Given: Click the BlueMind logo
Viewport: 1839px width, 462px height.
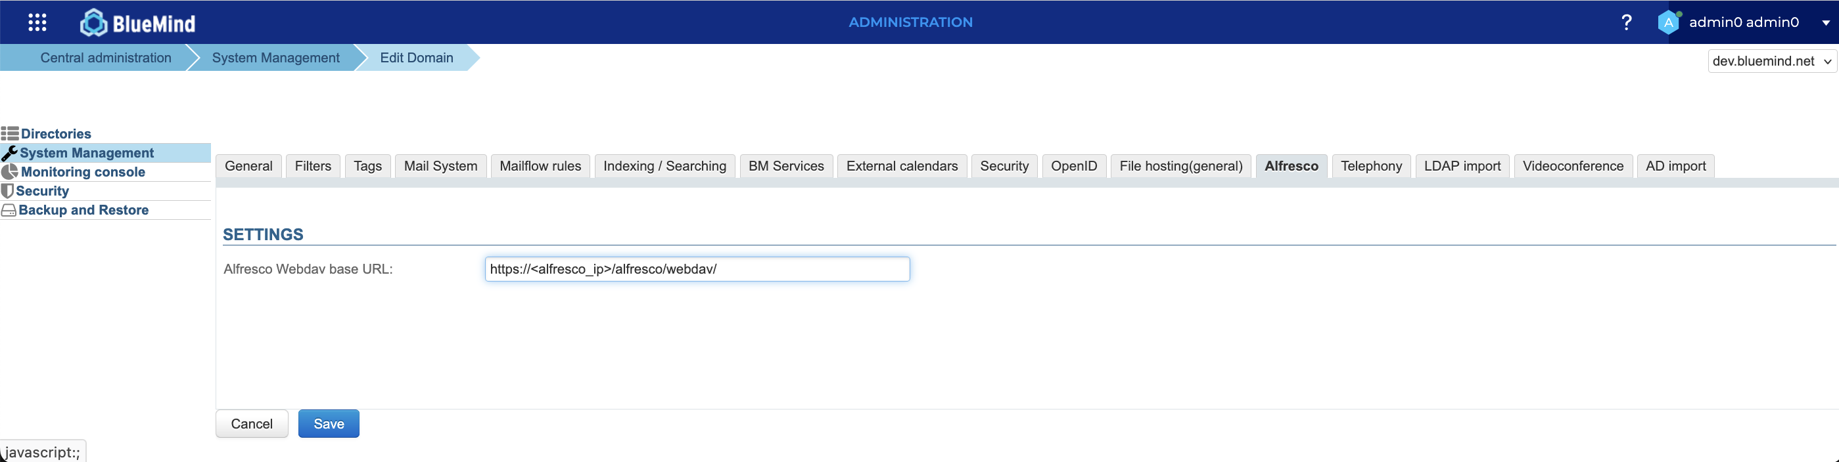Looking at the screenshot, I should pos(138,23).
